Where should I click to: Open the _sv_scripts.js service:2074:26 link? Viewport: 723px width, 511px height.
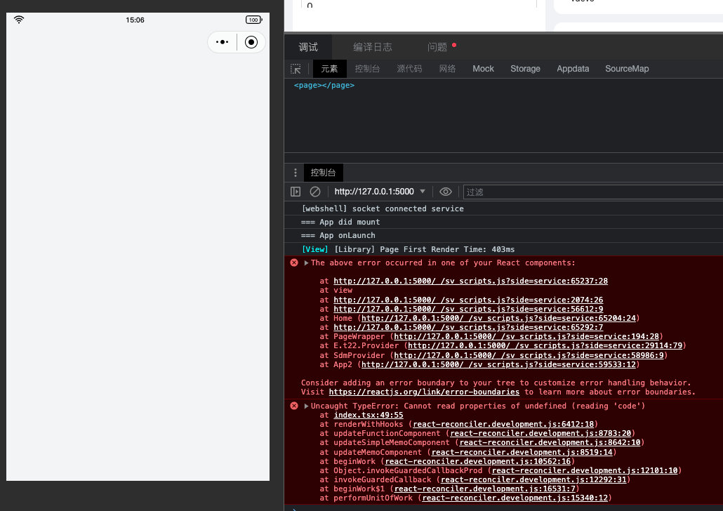pos(468,300)
